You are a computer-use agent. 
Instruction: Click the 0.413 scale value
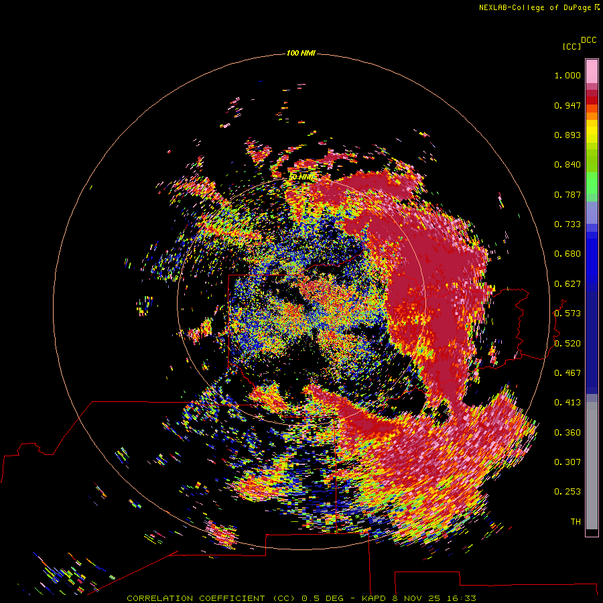pos(567,403)
